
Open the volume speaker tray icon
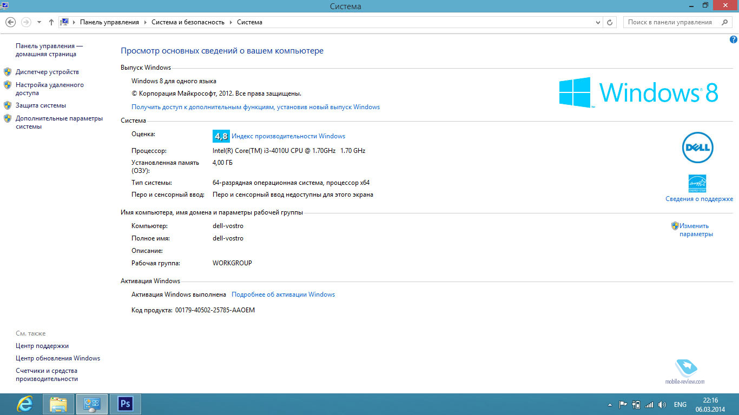pyautogui.click(x=662, y=404)
